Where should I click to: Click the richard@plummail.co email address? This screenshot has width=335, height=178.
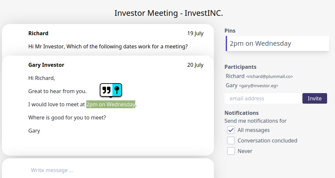[269, 76]
